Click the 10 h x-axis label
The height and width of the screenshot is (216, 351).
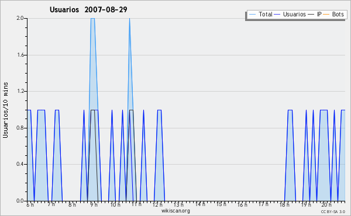(x=115, y=205)
